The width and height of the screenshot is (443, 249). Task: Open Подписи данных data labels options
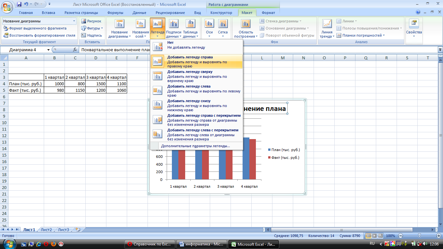click(x=174, y=29)
